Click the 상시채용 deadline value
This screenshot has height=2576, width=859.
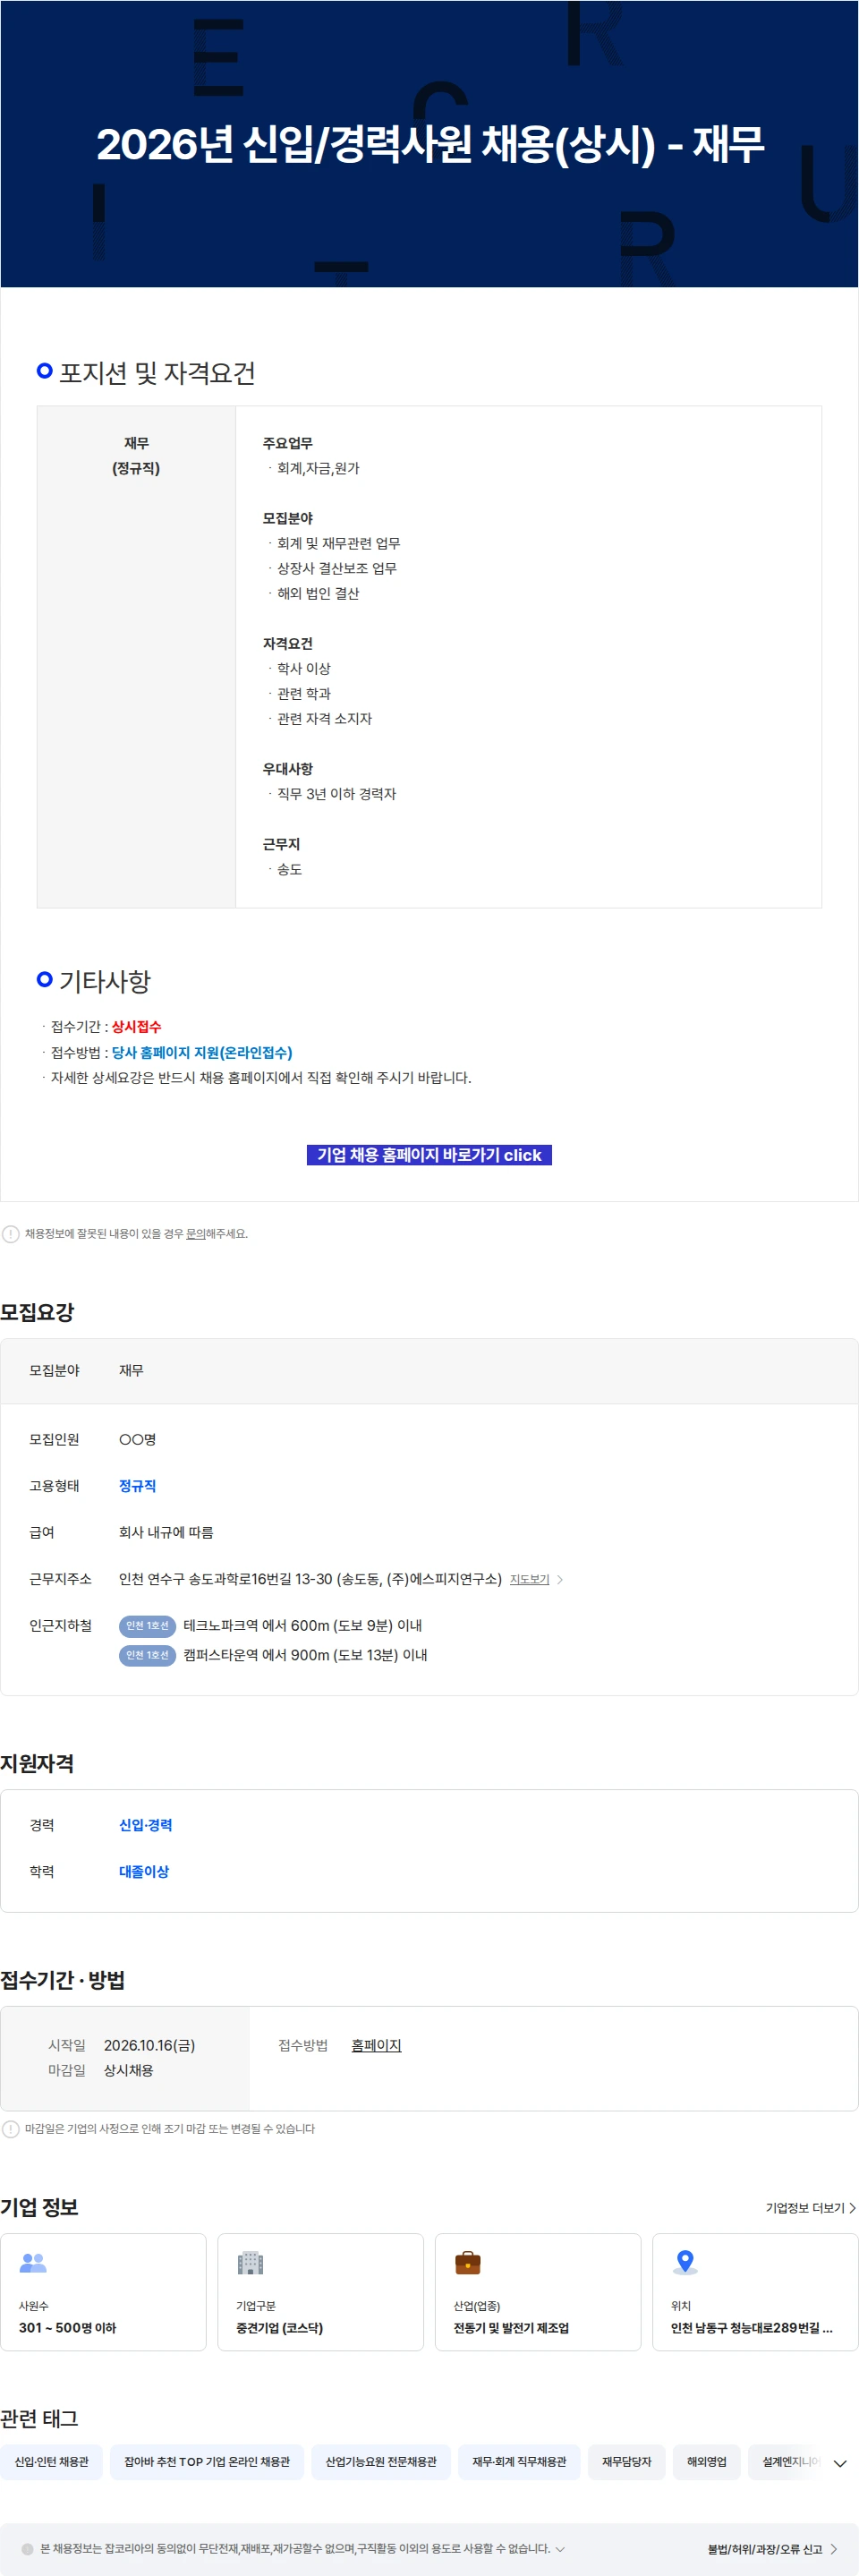pyautogui.click(x=128, y=2070)
